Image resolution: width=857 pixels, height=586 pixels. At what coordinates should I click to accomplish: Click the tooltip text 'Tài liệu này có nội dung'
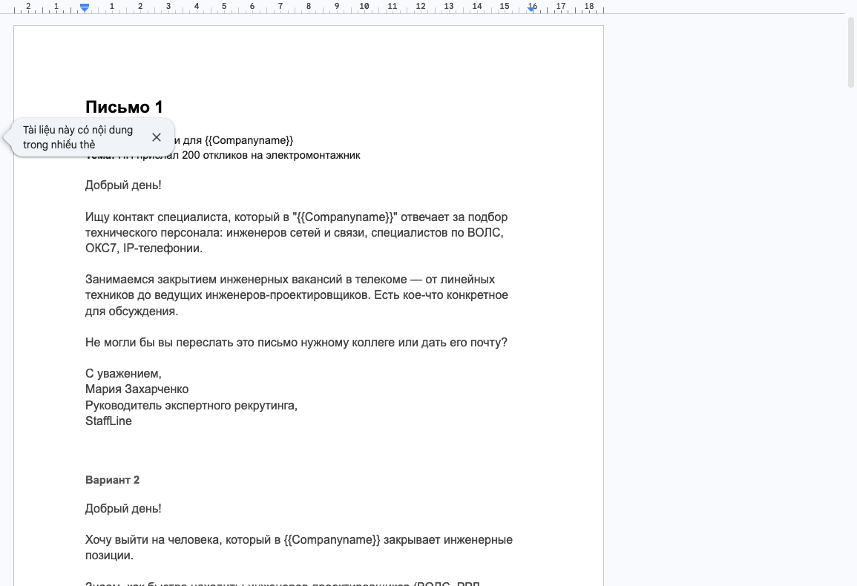[x=78, y=130]
